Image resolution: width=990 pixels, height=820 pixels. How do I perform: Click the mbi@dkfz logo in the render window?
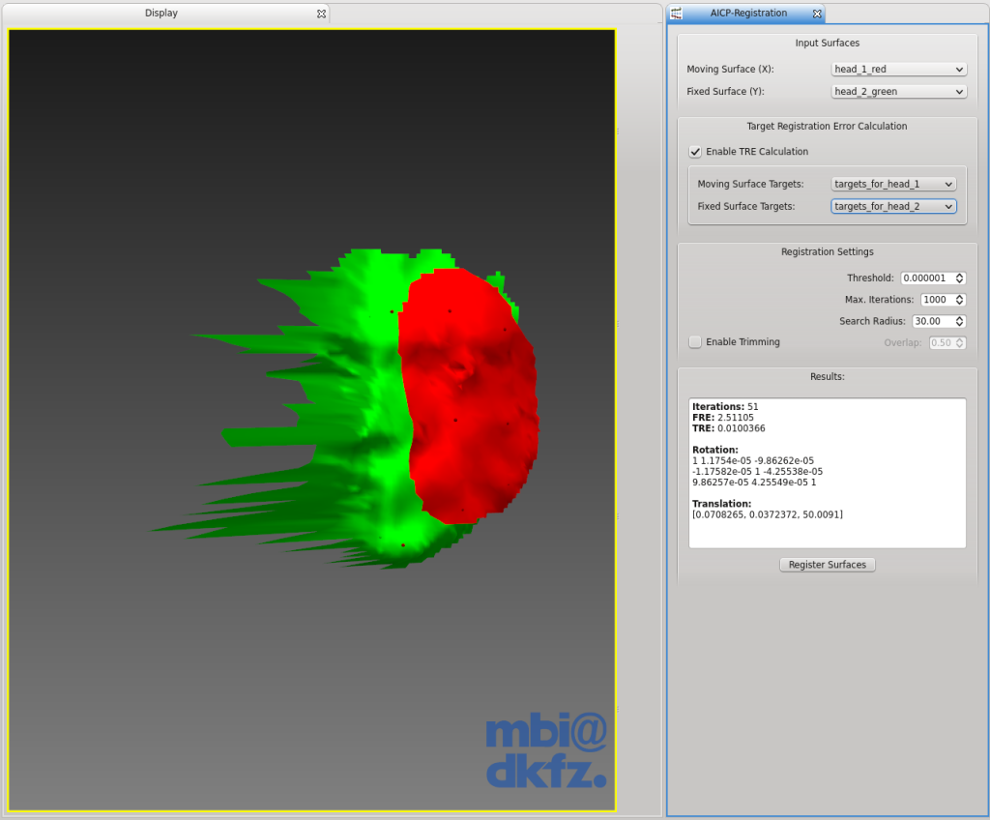tap(546, 749)
